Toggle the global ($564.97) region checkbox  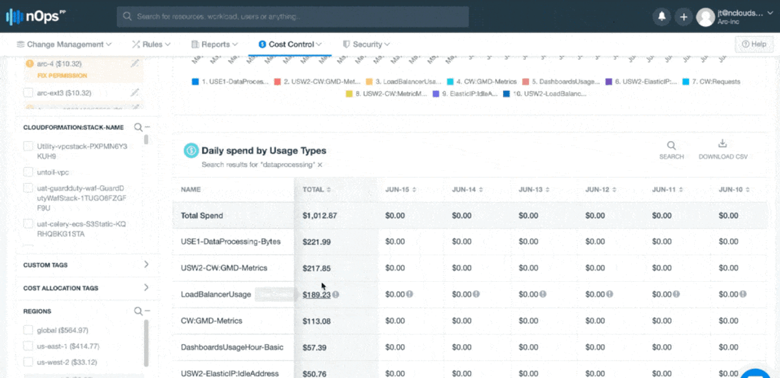pyautogui.click(x=28, y=330)
